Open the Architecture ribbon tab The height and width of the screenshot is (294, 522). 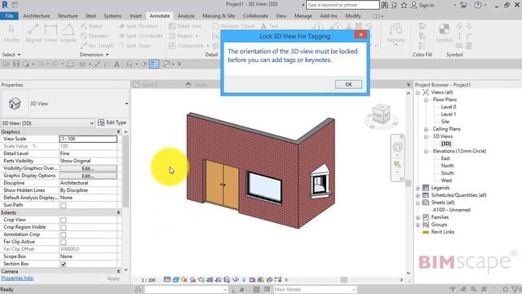(x=36, y=16)
